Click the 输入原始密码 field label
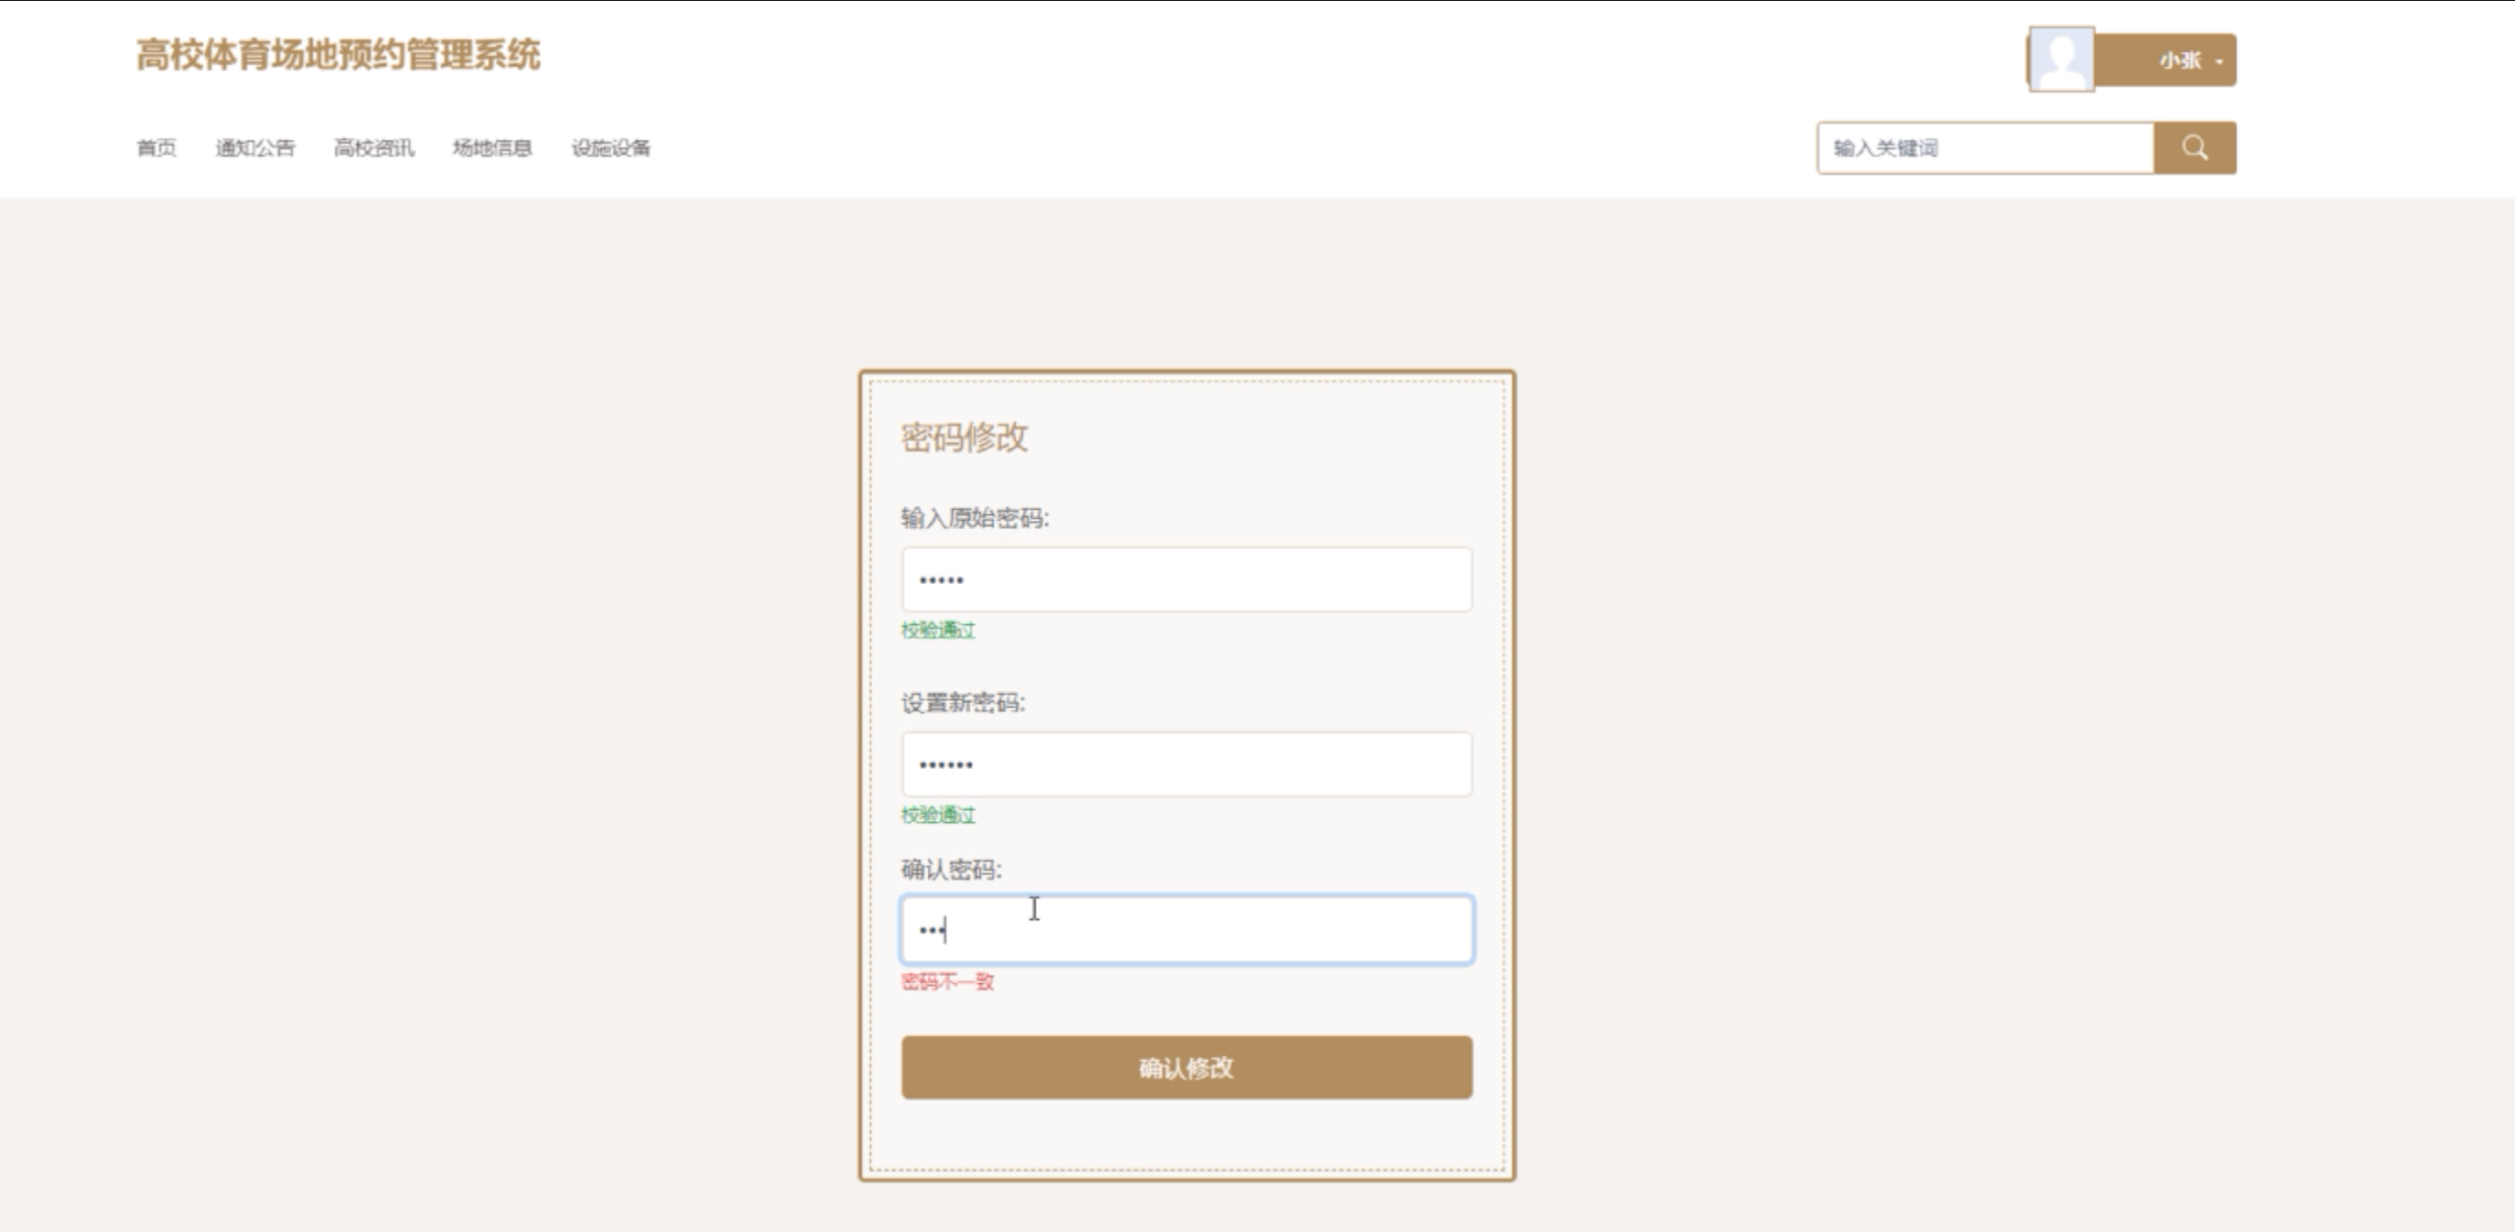Viewport: 2515px width, 1232px height. coord(975,518)
